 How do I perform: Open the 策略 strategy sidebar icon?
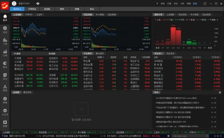click(x=5, y=100)
